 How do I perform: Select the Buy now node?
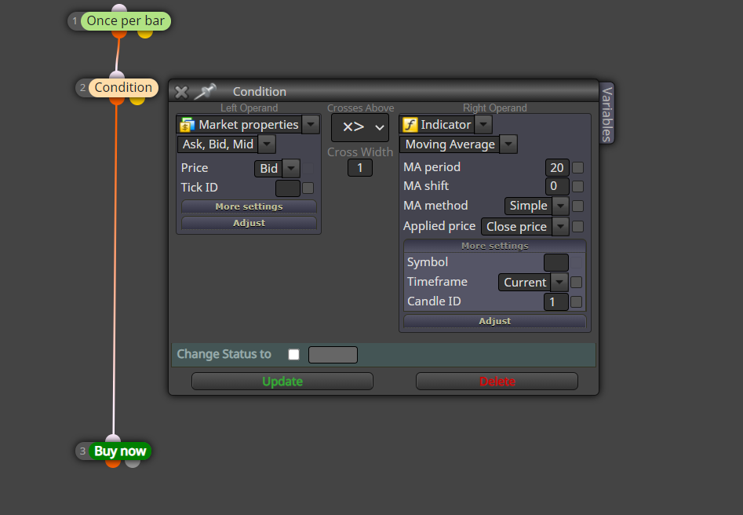click(x=120, y=451)
